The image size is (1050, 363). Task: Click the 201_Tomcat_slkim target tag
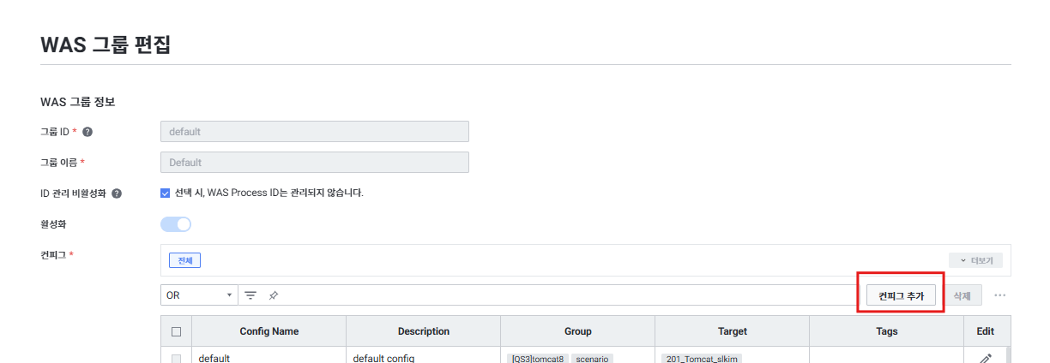pyautogui.click(x=701, y=359)
